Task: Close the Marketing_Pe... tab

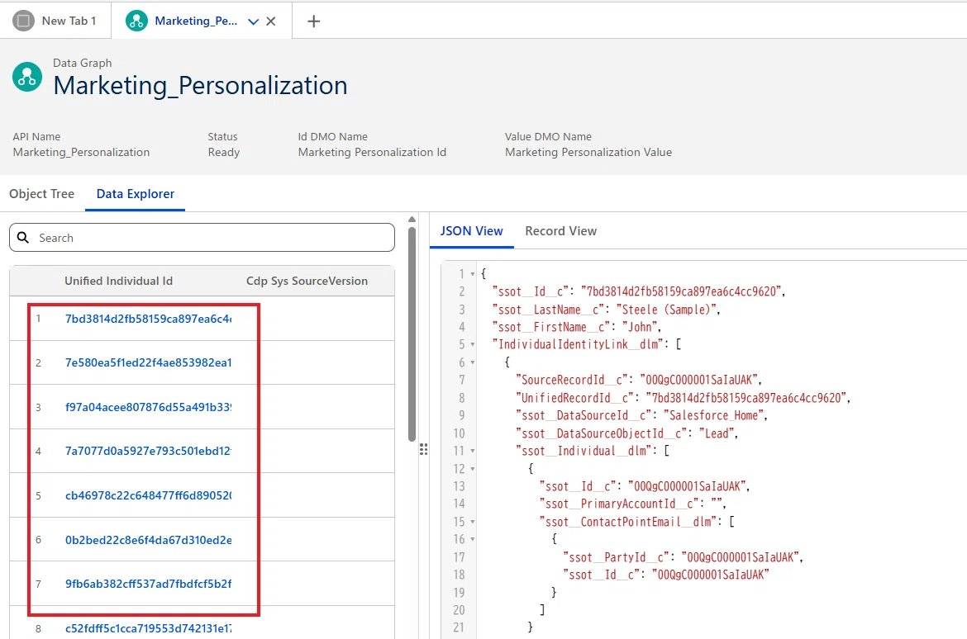Action: [271, 21]
